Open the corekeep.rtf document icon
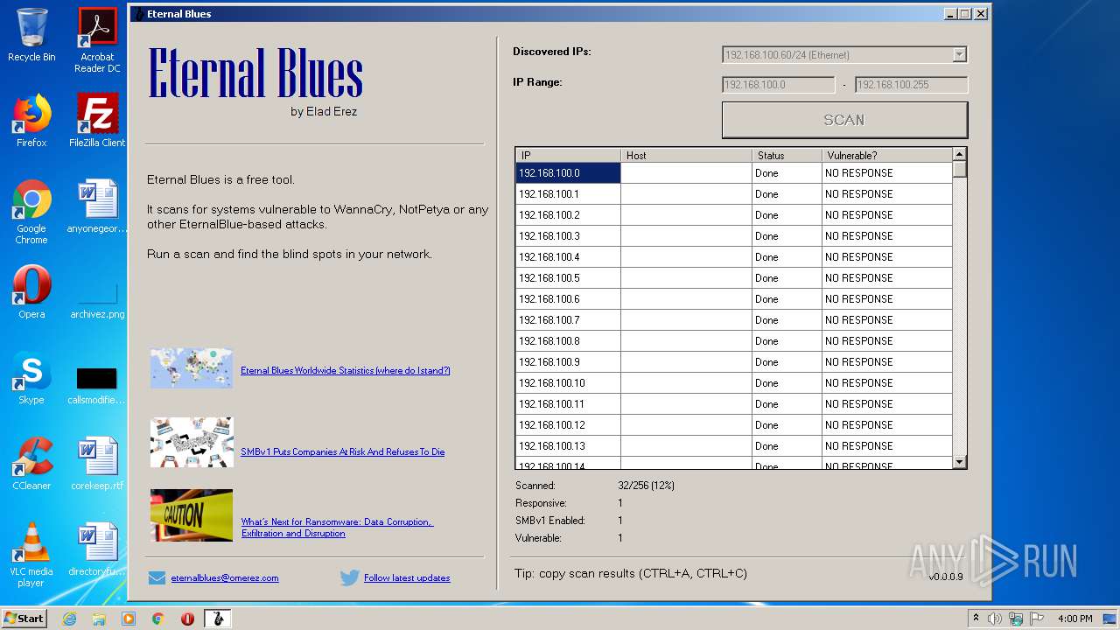The width and height of the screenshot is (1120, 630). click(x=97, y=464)
